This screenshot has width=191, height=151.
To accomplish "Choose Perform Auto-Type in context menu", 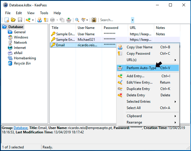I will (x=148, y=68).
